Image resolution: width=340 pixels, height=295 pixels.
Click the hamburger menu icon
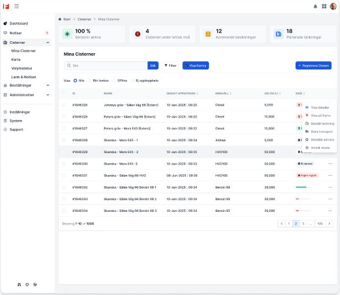point(16,6)
